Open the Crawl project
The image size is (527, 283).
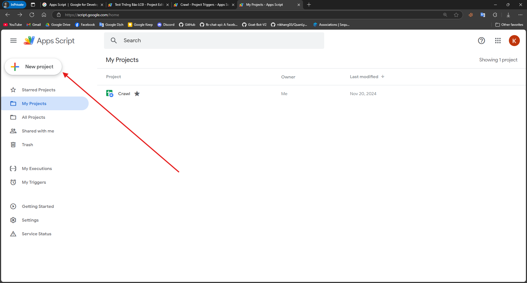[124, 94]
